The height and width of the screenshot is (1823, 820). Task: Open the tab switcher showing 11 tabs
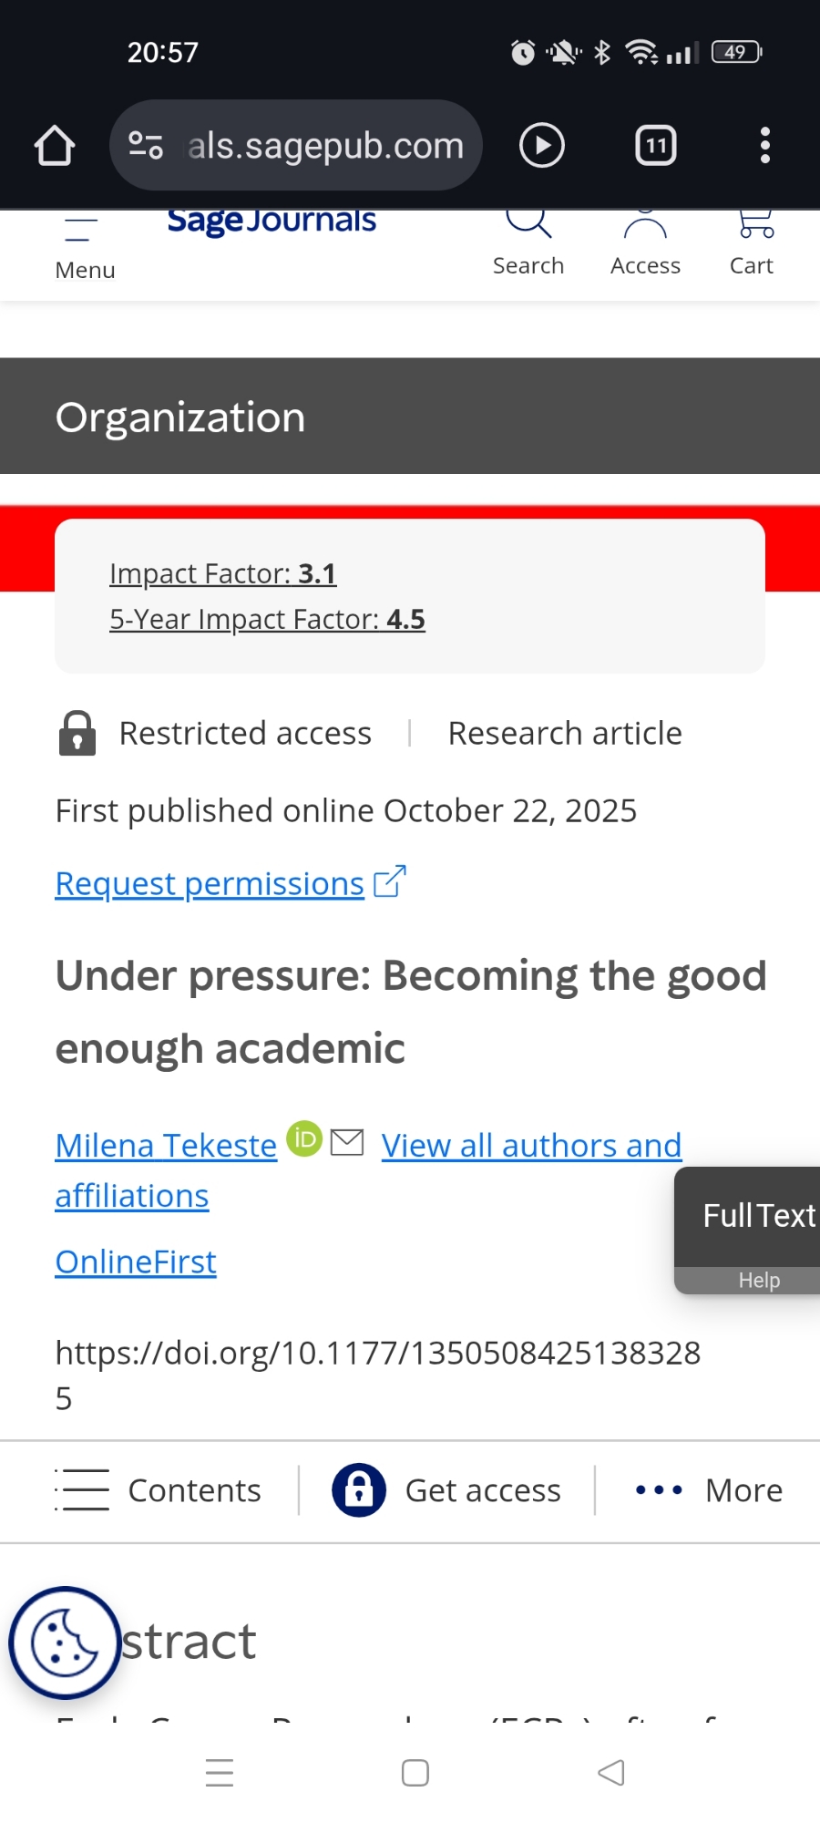(x=656, y=146)
